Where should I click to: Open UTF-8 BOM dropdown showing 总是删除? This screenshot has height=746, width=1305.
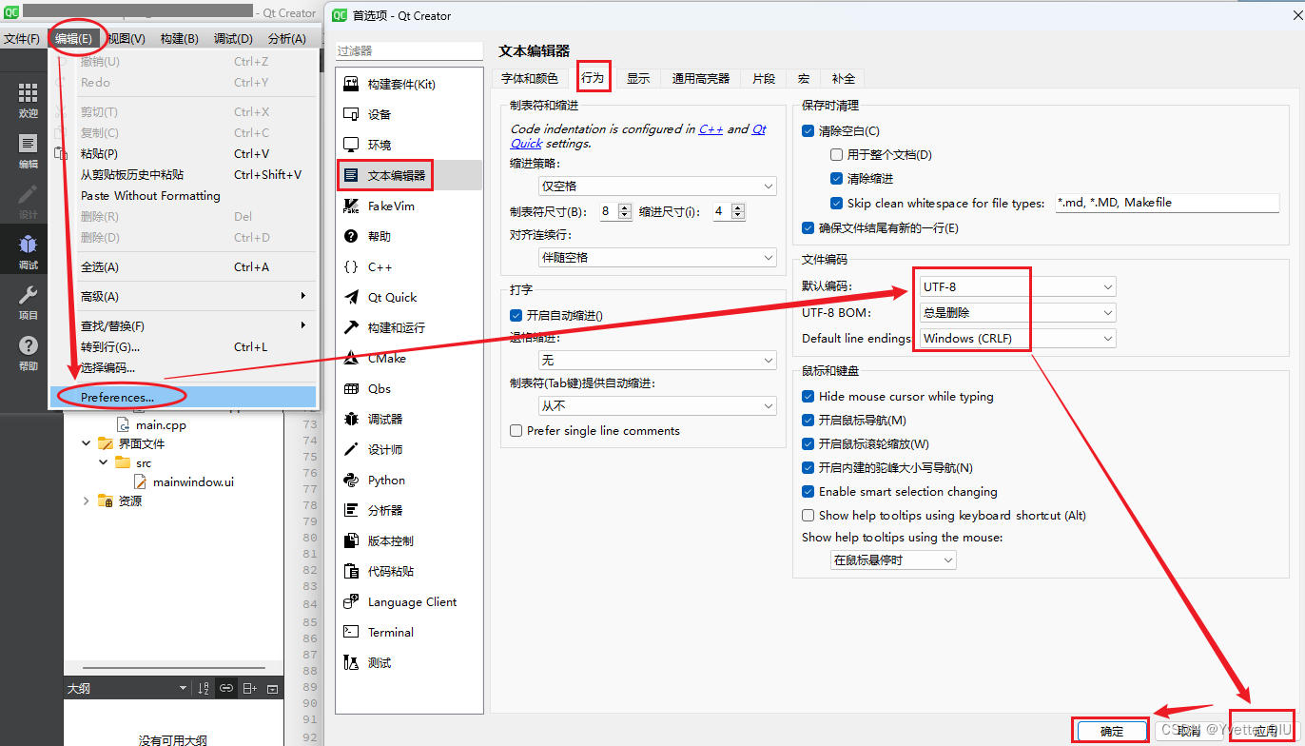tap(1017, 312)
